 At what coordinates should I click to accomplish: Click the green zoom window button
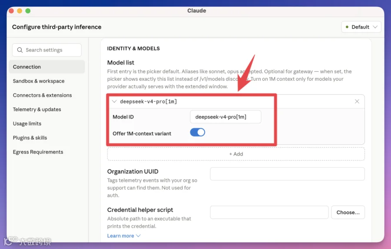click(x=28, y=11)
